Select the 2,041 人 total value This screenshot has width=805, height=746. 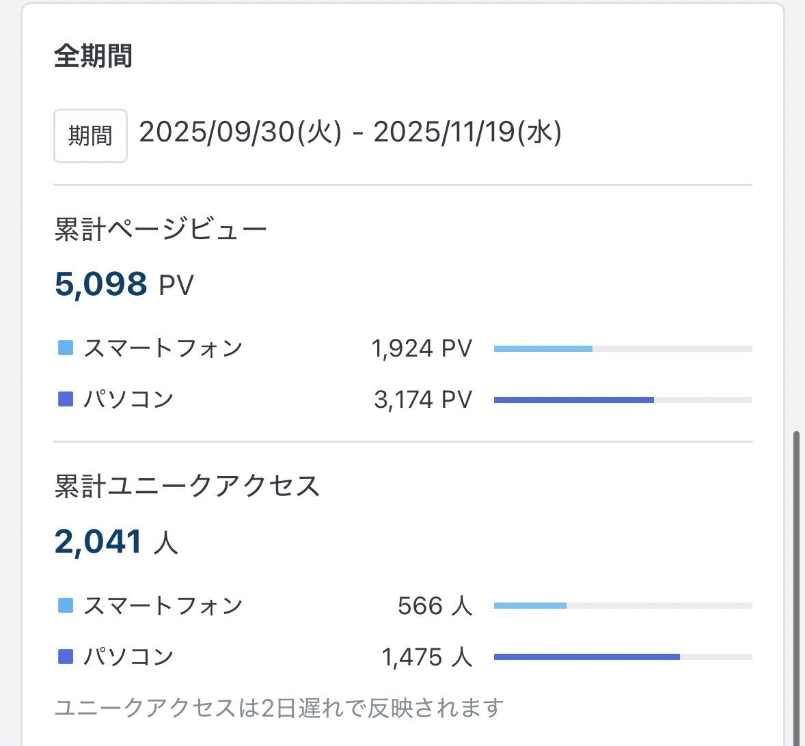click(116, 542)
